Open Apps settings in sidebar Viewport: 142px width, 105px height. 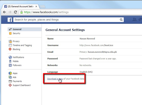[15, 73]
